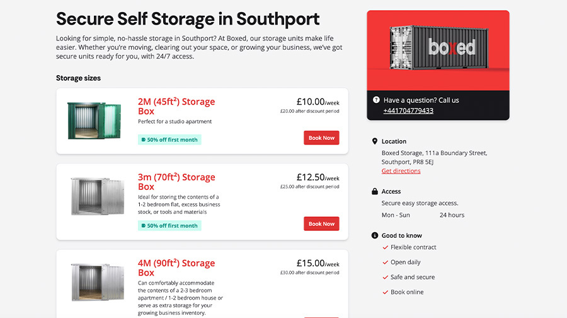Call the +441704779433 phone number link

[x=408, y=110]
